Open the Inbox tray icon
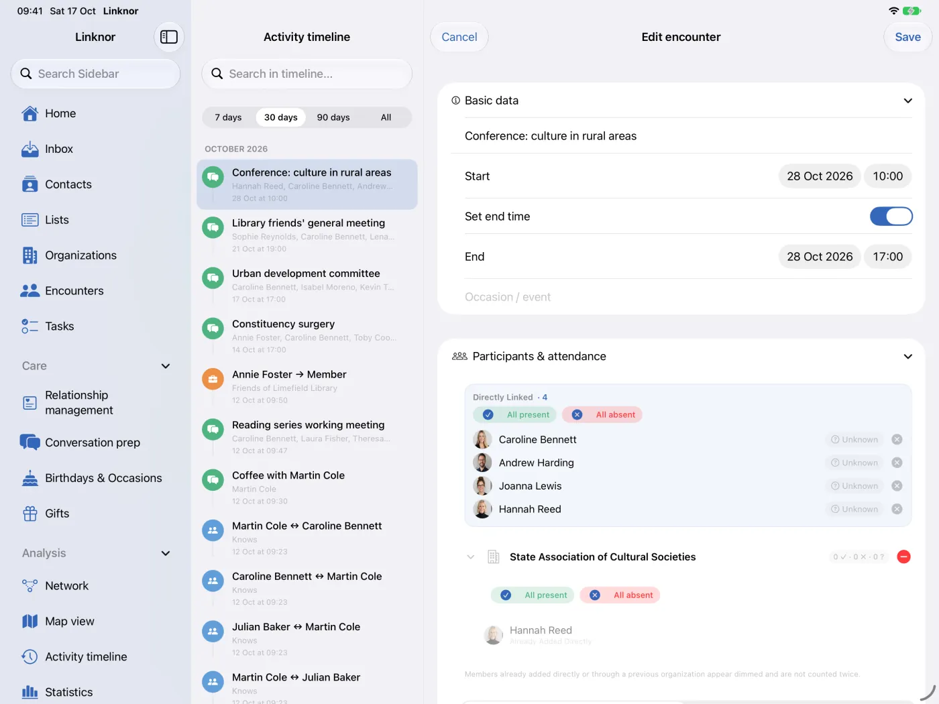 30,149
